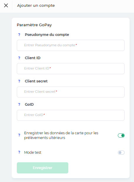Select the Entrer Client secret field
134x182 pixels.
pyautogui.click(x=71, y=92)
